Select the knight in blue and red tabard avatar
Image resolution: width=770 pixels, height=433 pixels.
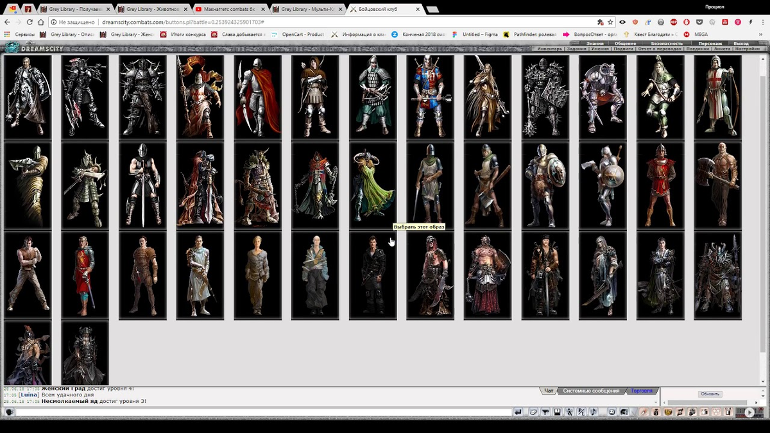(430, 97)
